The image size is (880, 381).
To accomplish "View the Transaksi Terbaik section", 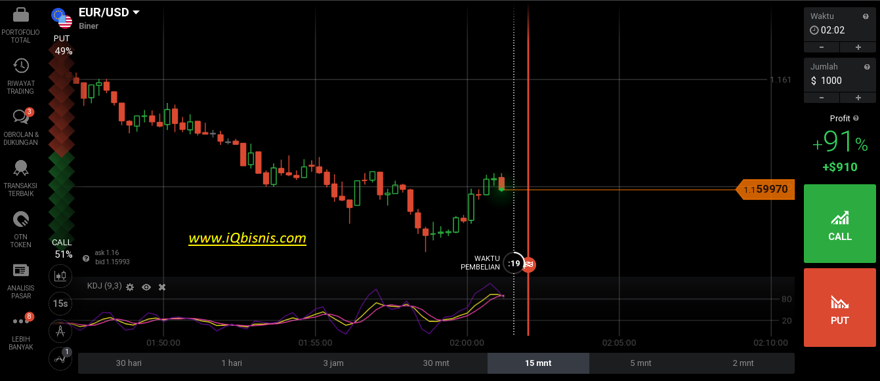I will click(x=20, y=176).
